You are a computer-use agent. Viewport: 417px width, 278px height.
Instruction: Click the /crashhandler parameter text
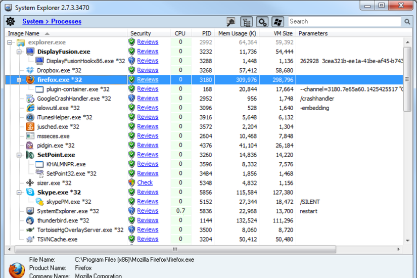coord(317,99)
